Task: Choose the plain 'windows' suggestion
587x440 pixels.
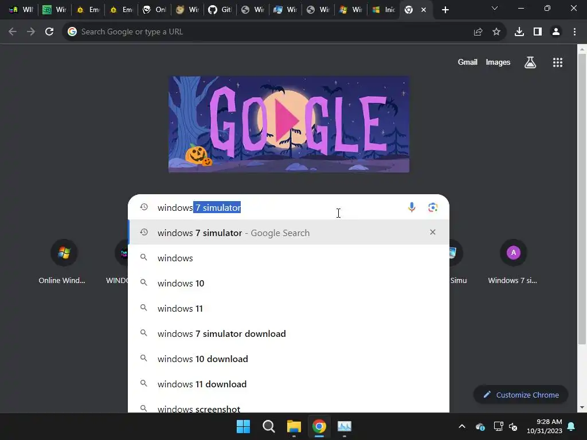Action: [x=289, y=258]
